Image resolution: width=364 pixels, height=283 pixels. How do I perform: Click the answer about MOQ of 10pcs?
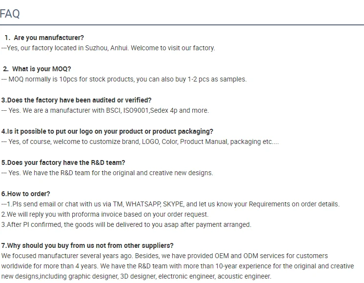[x=124, y=79]
